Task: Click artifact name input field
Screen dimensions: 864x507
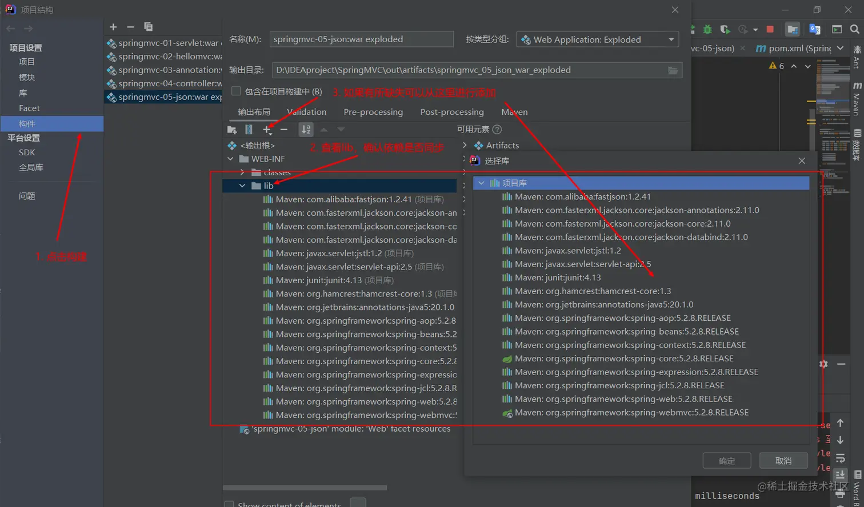Action: 361,39
